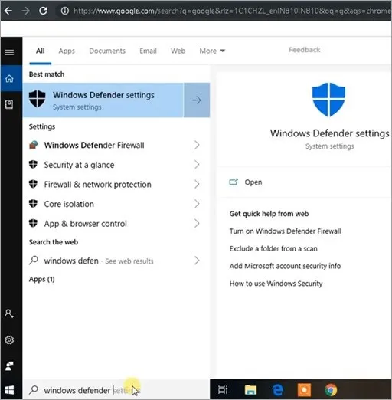Click the Chrome address bar URL
This screenshot has height=400, width=392.
point(231,11)
